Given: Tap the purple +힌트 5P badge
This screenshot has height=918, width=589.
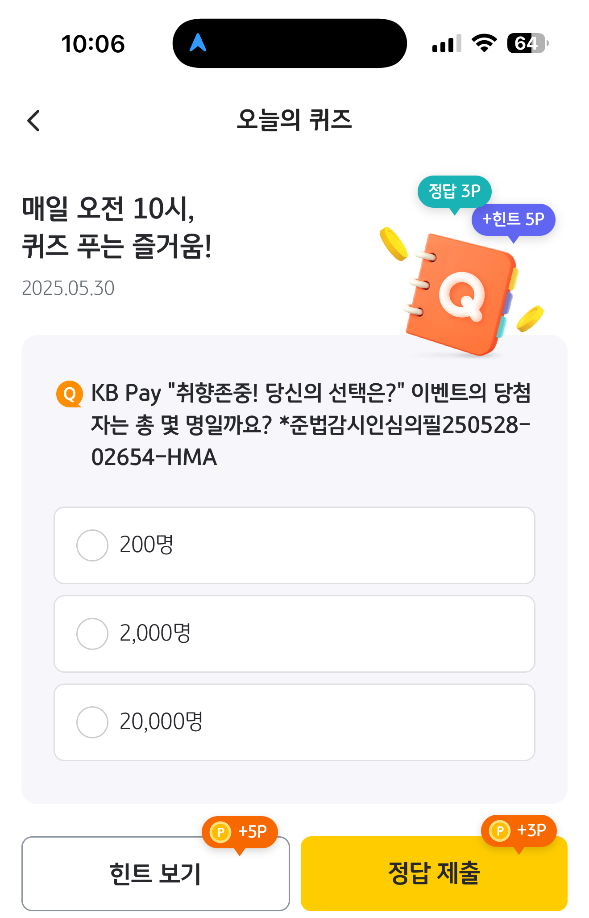Looking at the screenshot, I should tap(513, 220).
